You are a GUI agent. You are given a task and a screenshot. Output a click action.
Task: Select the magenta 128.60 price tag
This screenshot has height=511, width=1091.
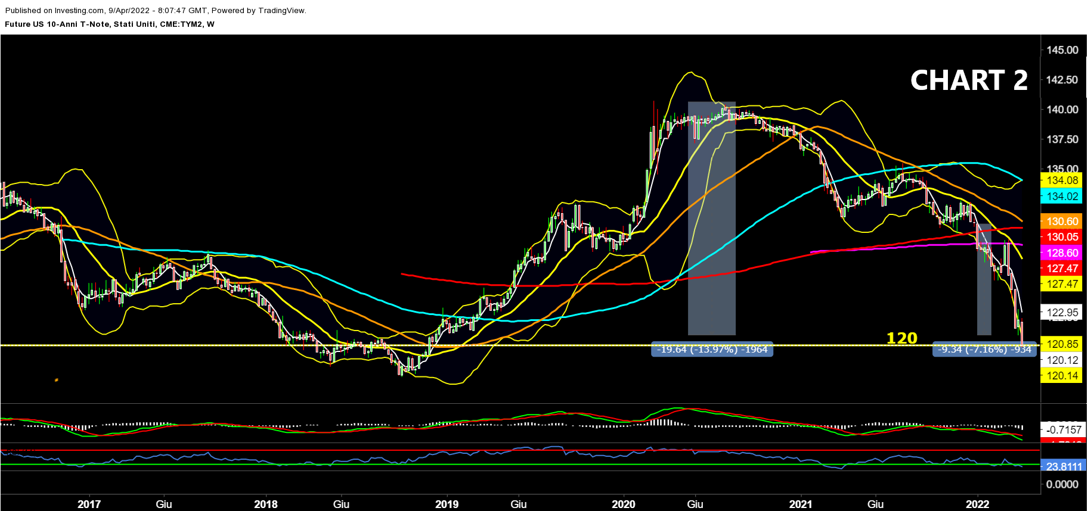[1062, 253]
